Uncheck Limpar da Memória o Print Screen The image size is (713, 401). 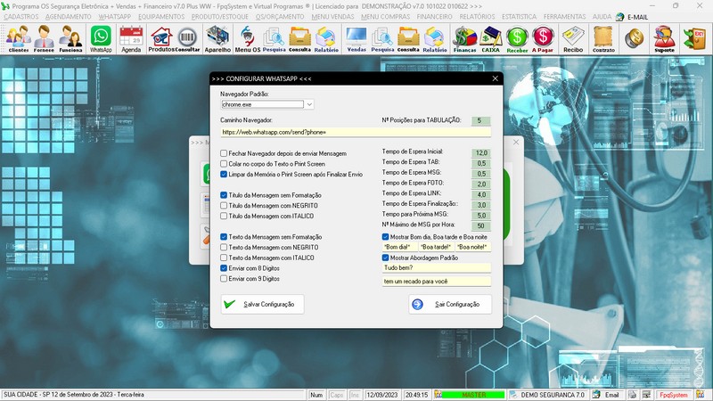tap(224, 174)
